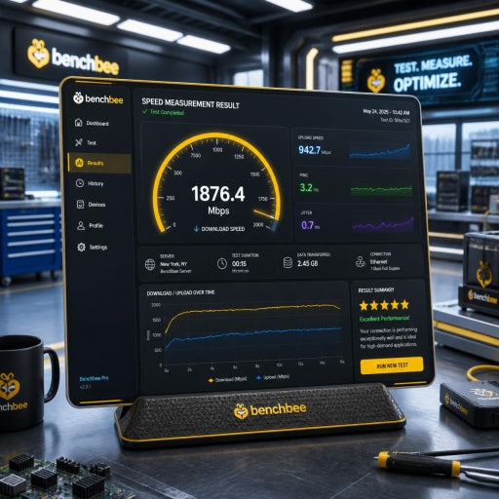This screenshot has width=499, height=499.
Task: Click the yellow download line in the chart
Action: [253, 310]
